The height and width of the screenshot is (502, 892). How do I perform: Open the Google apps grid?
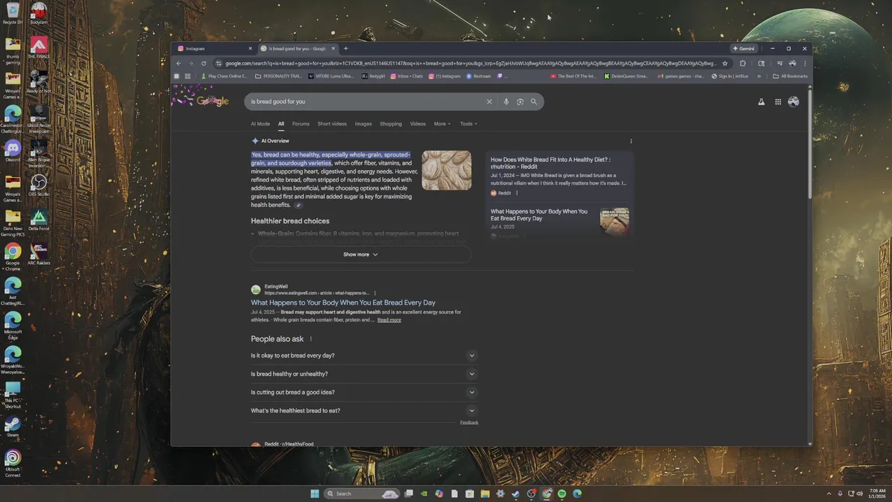click(x=778, y=102)
